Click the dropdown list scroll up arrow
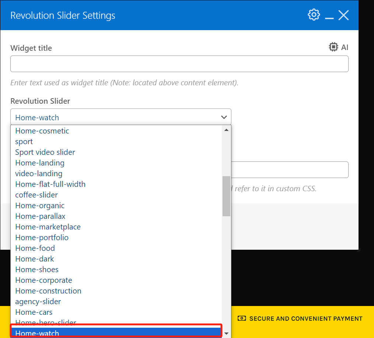The image size is (374, 338). tap(226, 130)
